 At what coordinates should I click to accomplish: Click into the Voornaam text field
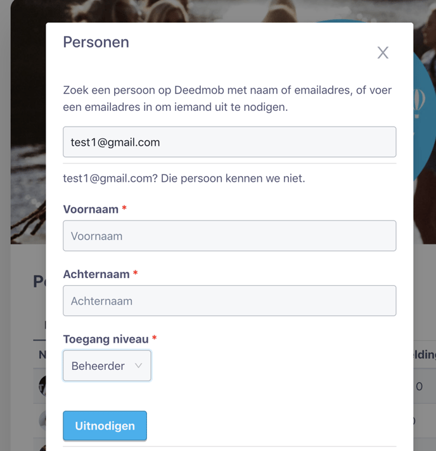point(229,236)
